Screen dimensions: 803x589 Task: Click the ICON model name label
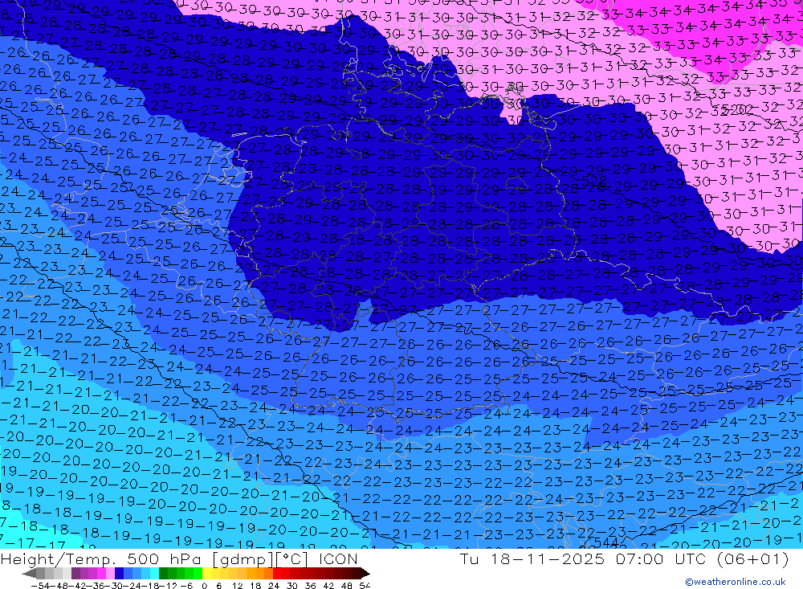[x=338, y=558]
